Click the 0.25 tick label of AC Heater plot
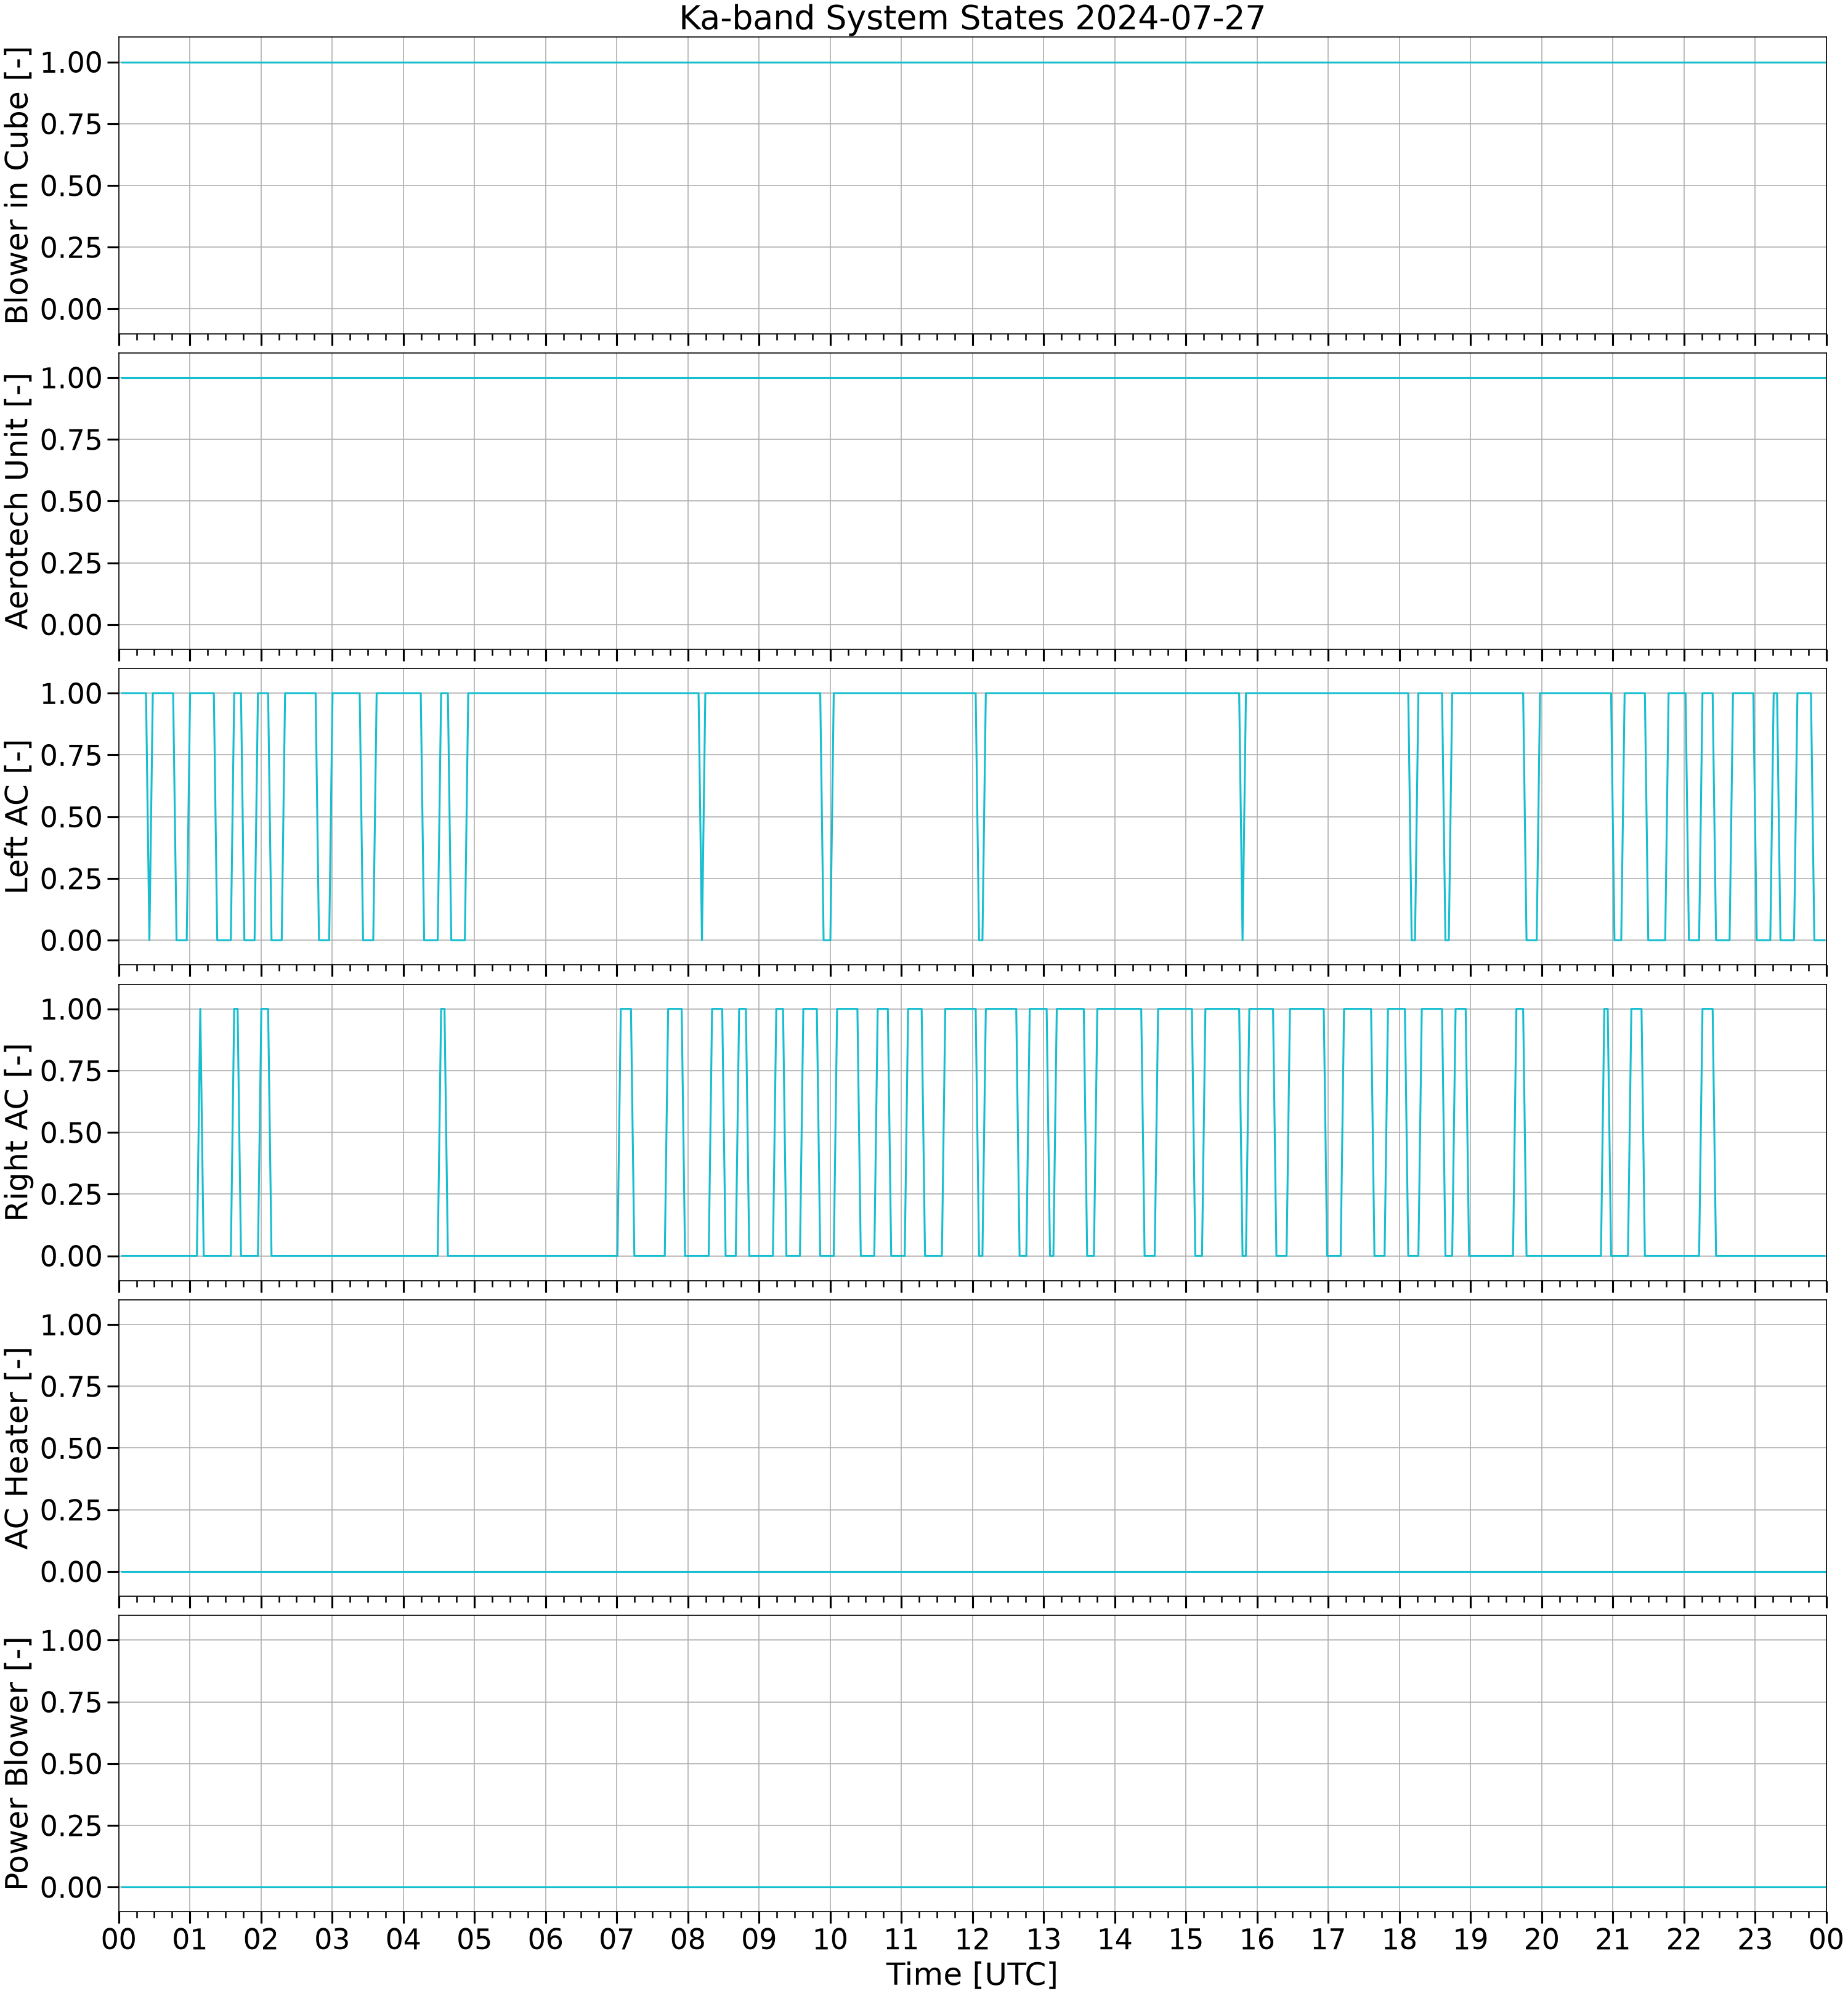The height and width of the screenshot is (1996, 1848). pos(71,1510)
